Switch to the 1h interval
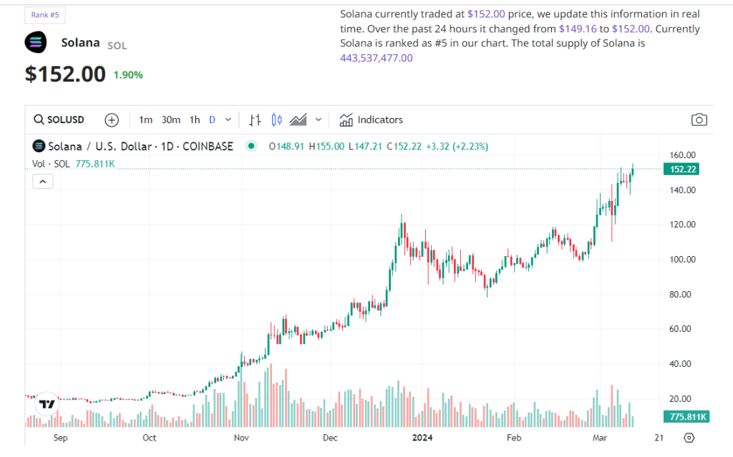The height and width of the screenshot is (457, 733). [194, 119]
